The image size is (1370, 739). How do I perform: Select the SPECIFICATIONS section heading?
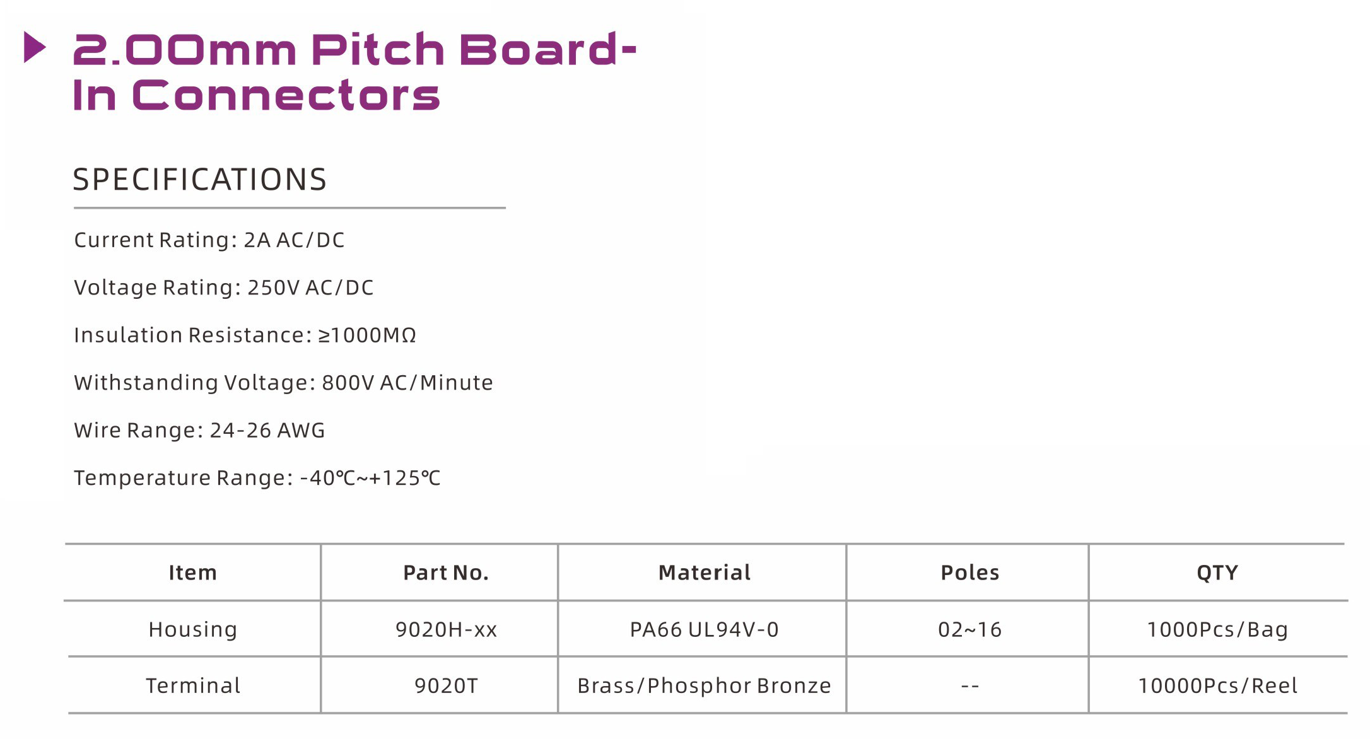[x=200, y=180]
